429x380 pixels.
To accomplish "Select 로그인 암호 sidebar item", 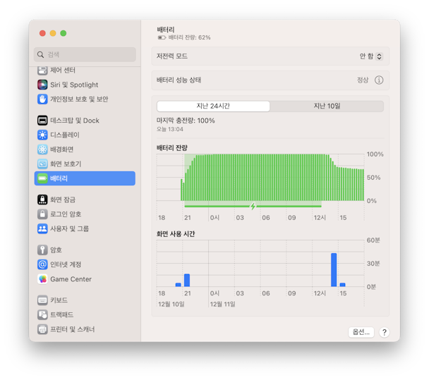I will click(85, 214).
